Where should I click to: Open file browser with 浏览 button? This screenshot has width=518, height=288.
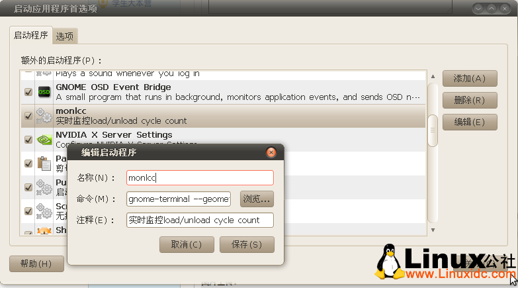coord(257,199)
